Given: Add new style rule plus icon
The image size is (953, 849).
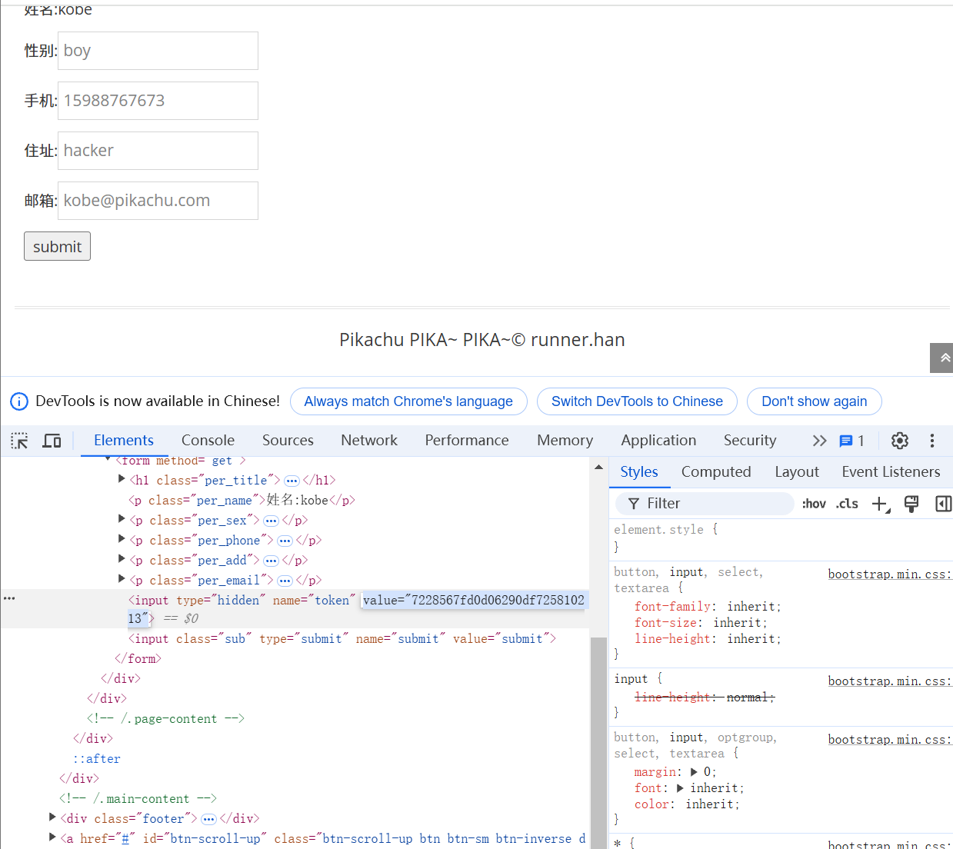Looking at the screenshot, I should 880,504.
